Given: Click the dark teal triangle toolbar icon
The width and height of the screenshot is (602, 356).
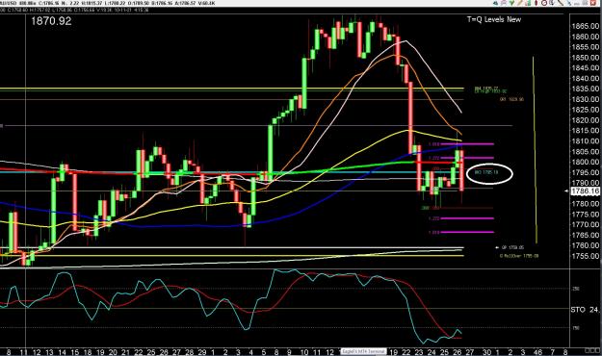Looking at the screenshot, I should 495,3.
